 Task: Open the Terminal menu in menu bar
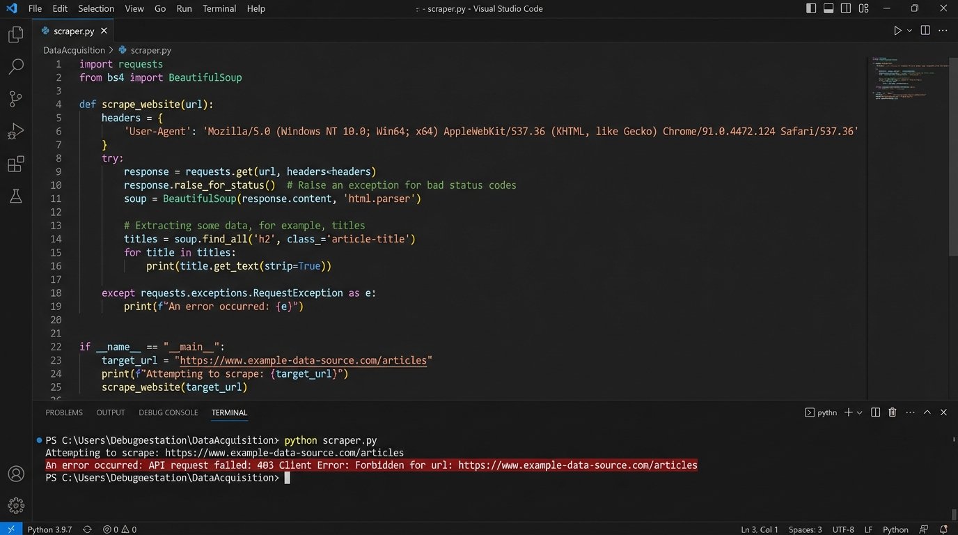click(x=219, y=8)
